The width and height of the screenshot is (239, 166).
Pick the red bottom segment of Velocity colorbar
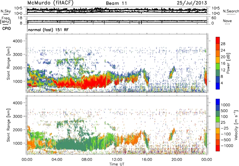coord(218,148)
